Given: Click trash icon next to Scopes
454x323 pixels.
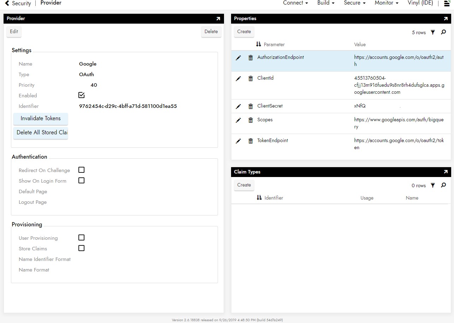Looking at the screenshot, I should coord(250,120).
